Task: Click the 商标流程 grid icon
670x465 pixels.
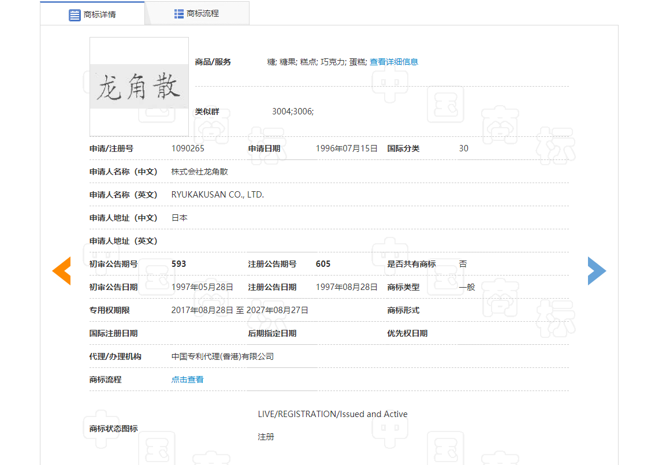Action: click(x=179, y=14)
